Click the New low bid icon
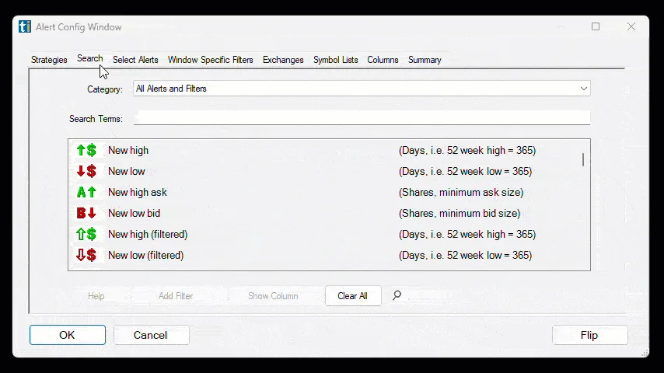The image size is (664, 373). [86, 213]
